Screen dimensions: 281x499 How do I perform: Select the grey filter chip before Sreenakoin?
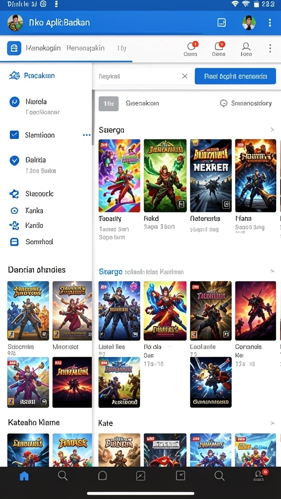pos(109,104)
